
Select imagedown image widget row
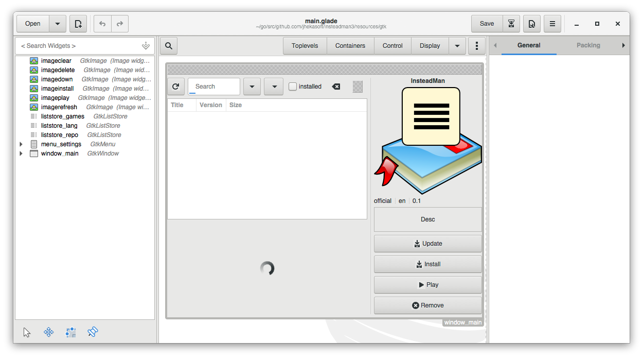tap(85, 79)
